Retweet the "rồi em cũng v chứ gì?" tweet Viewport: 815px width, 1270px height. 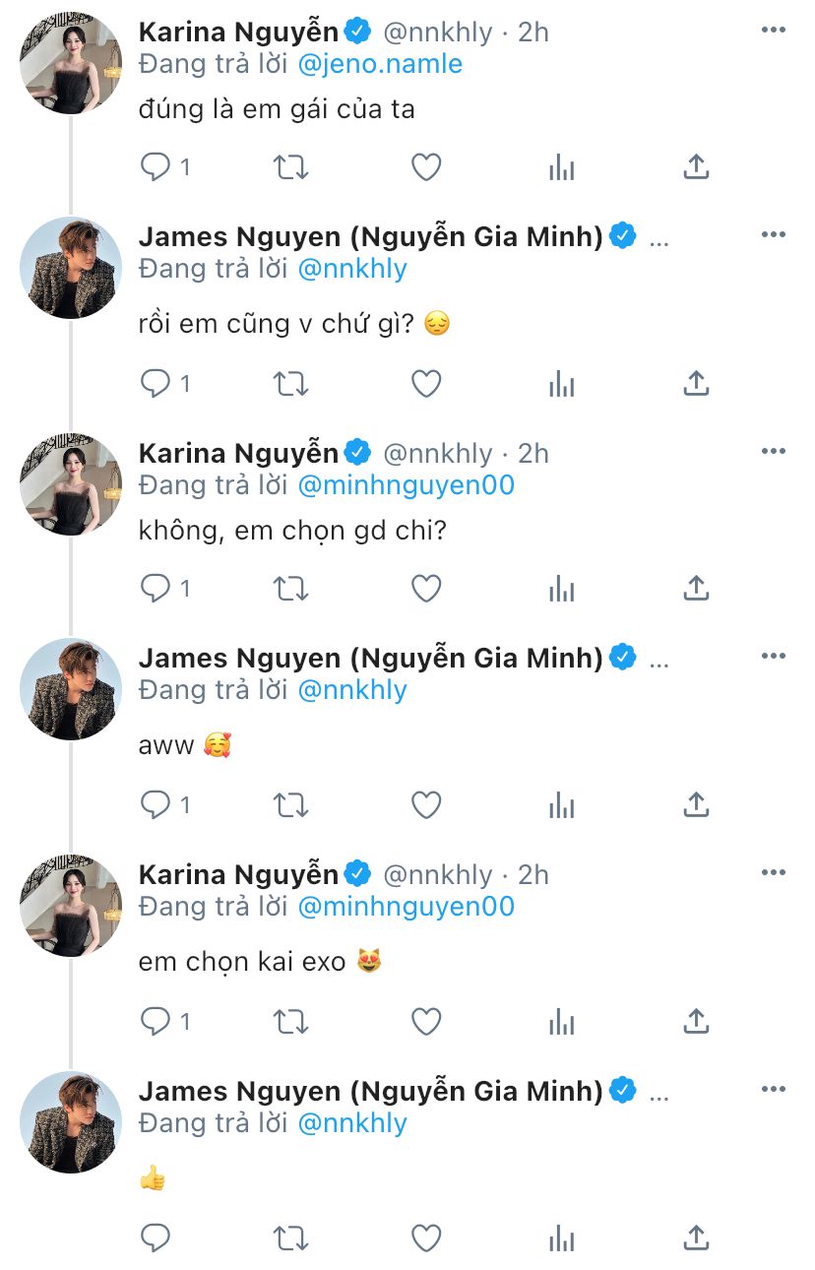(x=290, y=384)
